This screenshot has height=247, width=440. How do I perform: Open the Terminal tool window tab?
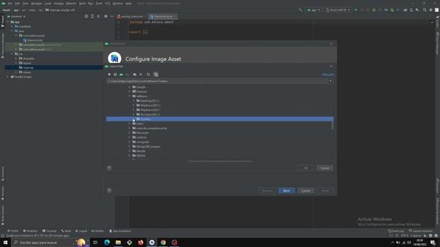[x=49, y=231]
